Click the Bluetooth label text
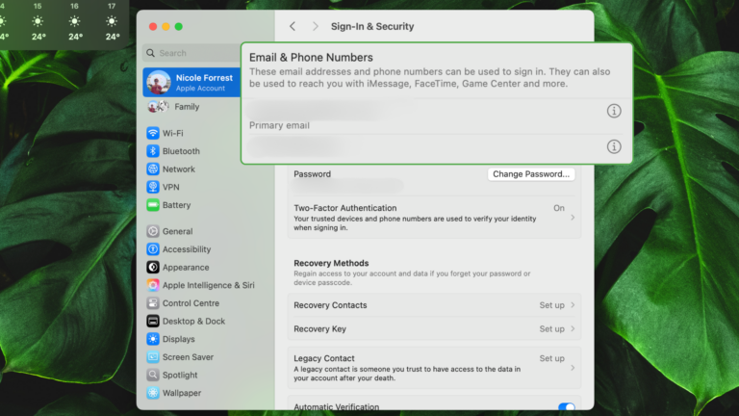The image size is (739, 416). pos(181,151)
